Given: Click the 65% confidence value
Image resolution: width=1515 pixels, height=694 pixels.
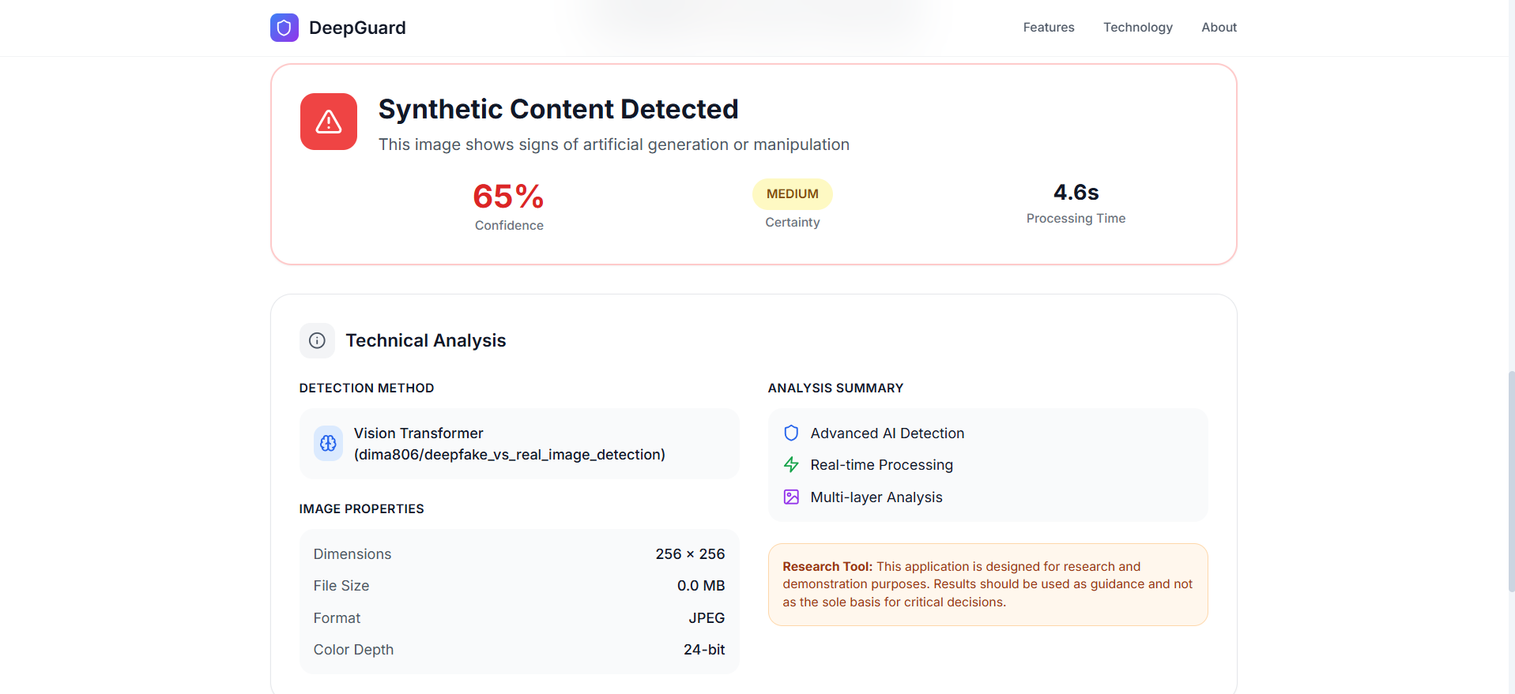Looking at the screenshot, I should (x=508, y=197).
